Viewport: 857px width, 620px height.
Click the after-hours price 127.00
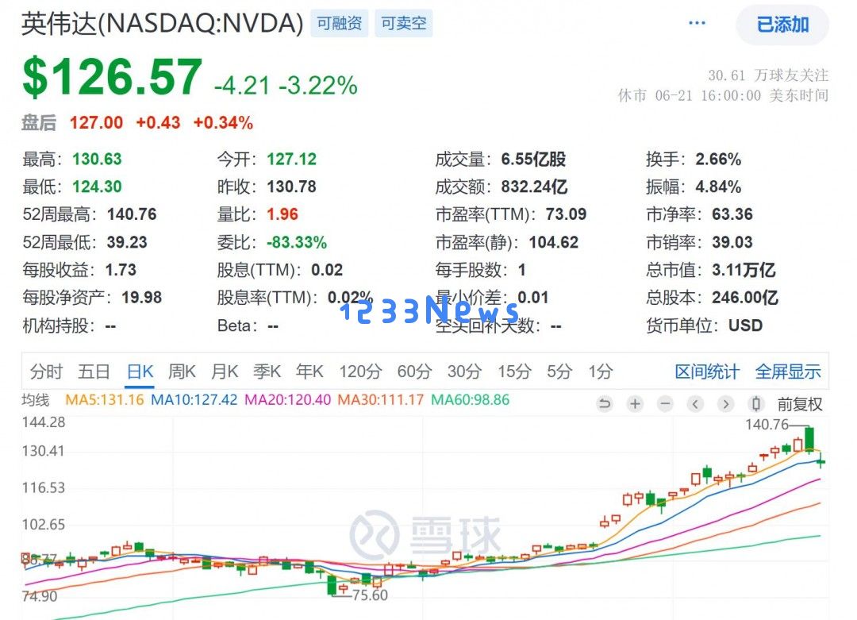96,122
